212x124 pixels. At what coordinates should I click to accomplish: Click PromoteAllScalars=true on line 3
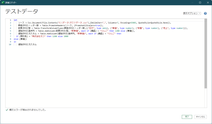(x=87, y=25)
